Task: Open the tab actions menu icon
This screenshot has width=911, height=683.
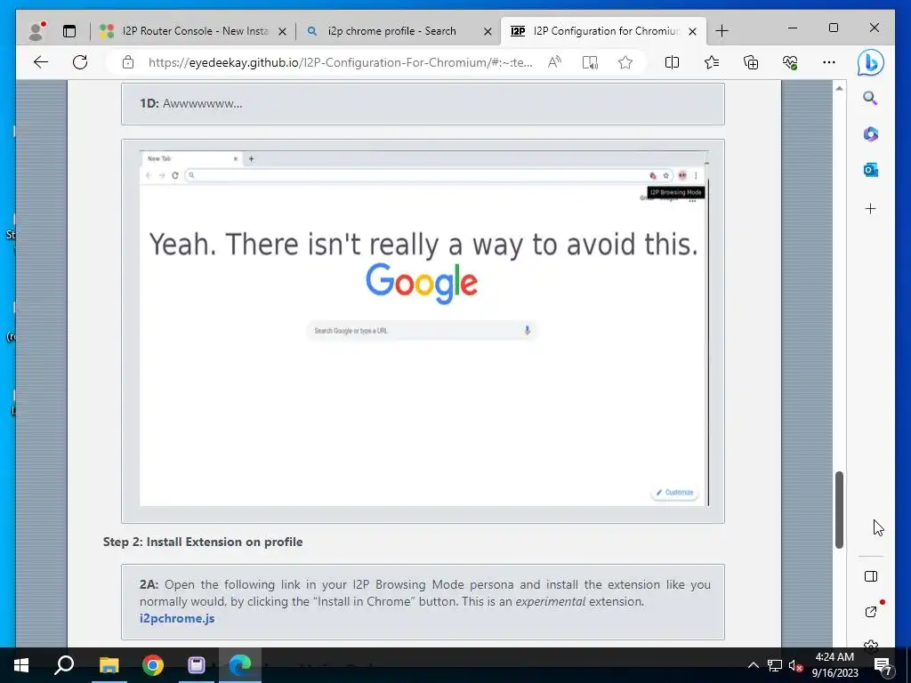Action: pyautogui.click(x=69, y=31)
